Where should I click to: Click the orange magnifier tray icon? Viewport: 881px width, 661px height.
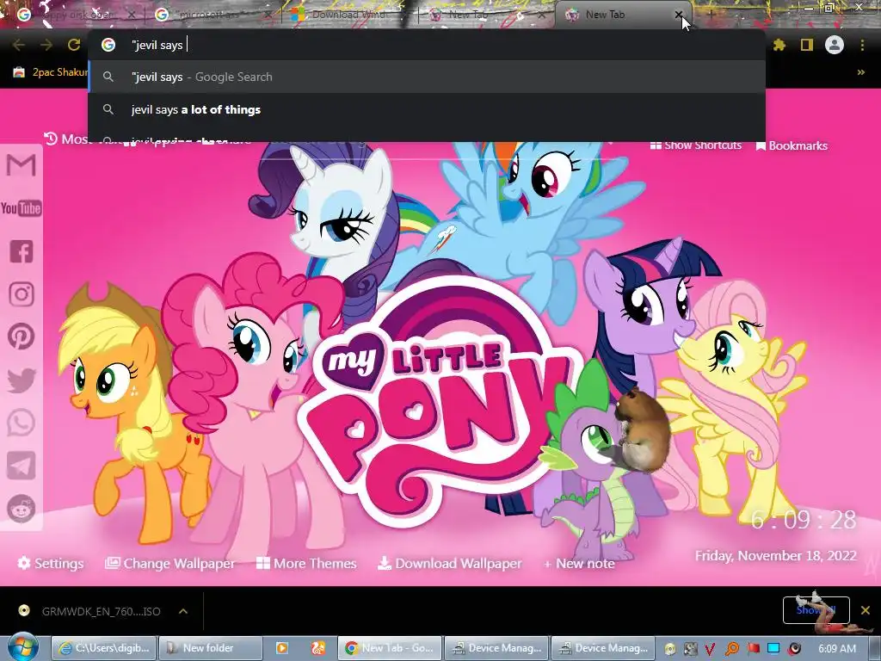[732, 649]
